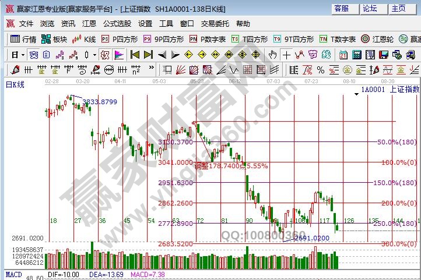Select the P四方形 square tool
Viewport: 421px width, 280px height.
[x=120, y=39]
